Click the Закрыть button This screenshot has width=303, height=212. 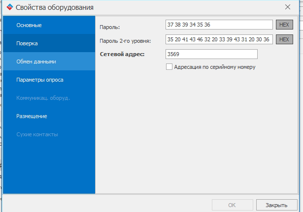(x=276, y=204)
